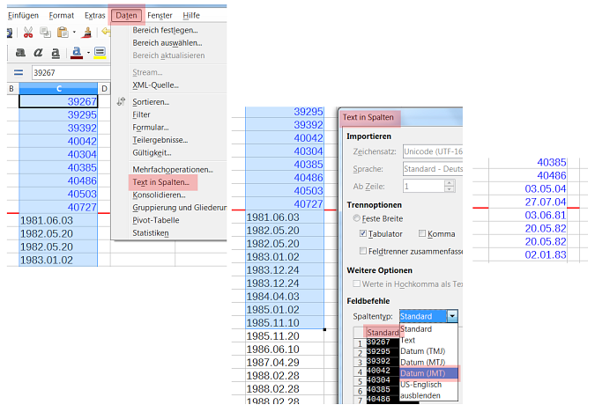
Task: Open the Spaltentyp dropdown arrow
Action: (x=452, y=316)
